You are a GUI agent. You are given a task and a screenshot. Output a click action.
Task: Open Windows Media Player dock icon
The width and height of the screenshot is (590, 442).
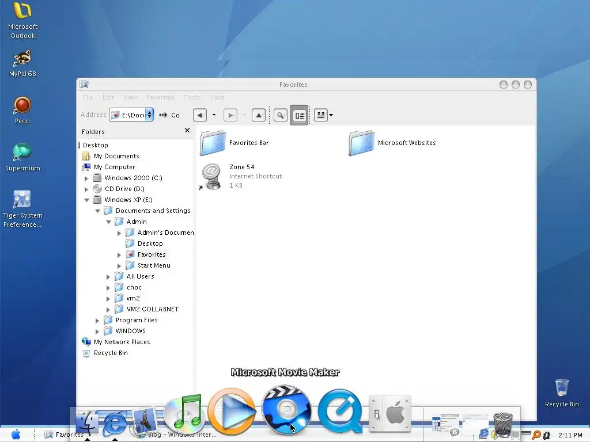(x=232, y=411)
